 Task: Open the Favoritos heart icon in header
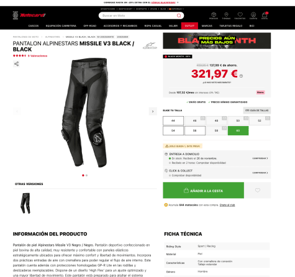240,16
